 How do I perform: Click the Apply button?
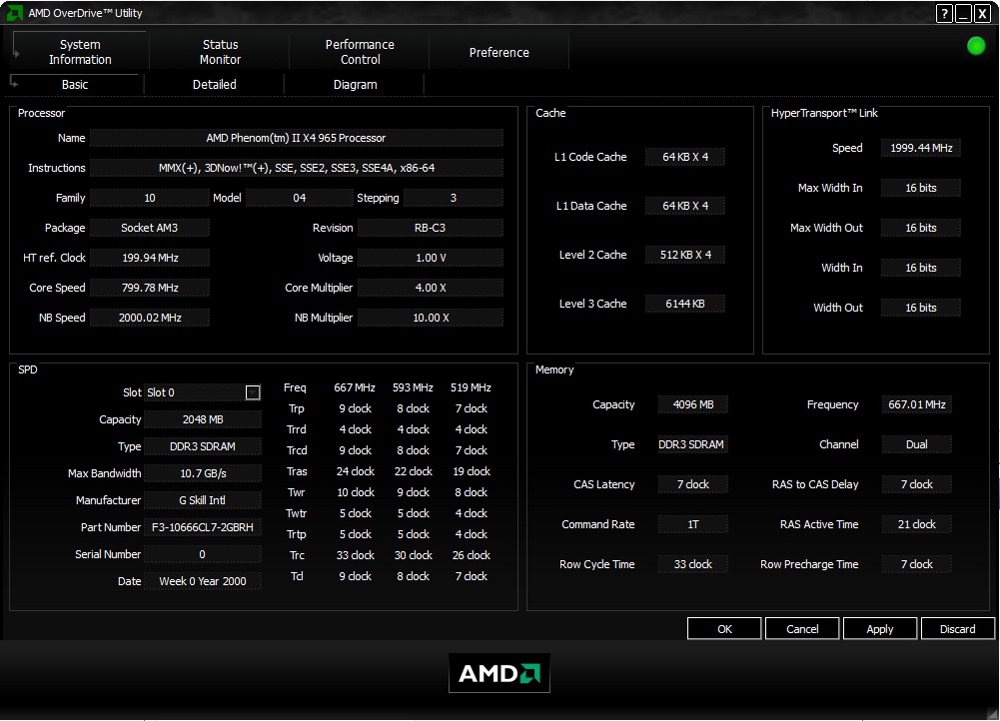(x=880, y=629)
